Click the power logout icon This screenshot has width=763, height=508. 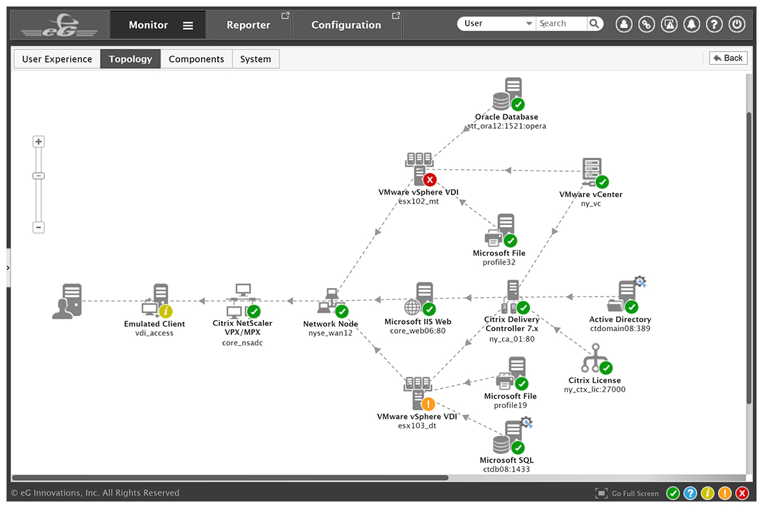[x=737, y=24]
